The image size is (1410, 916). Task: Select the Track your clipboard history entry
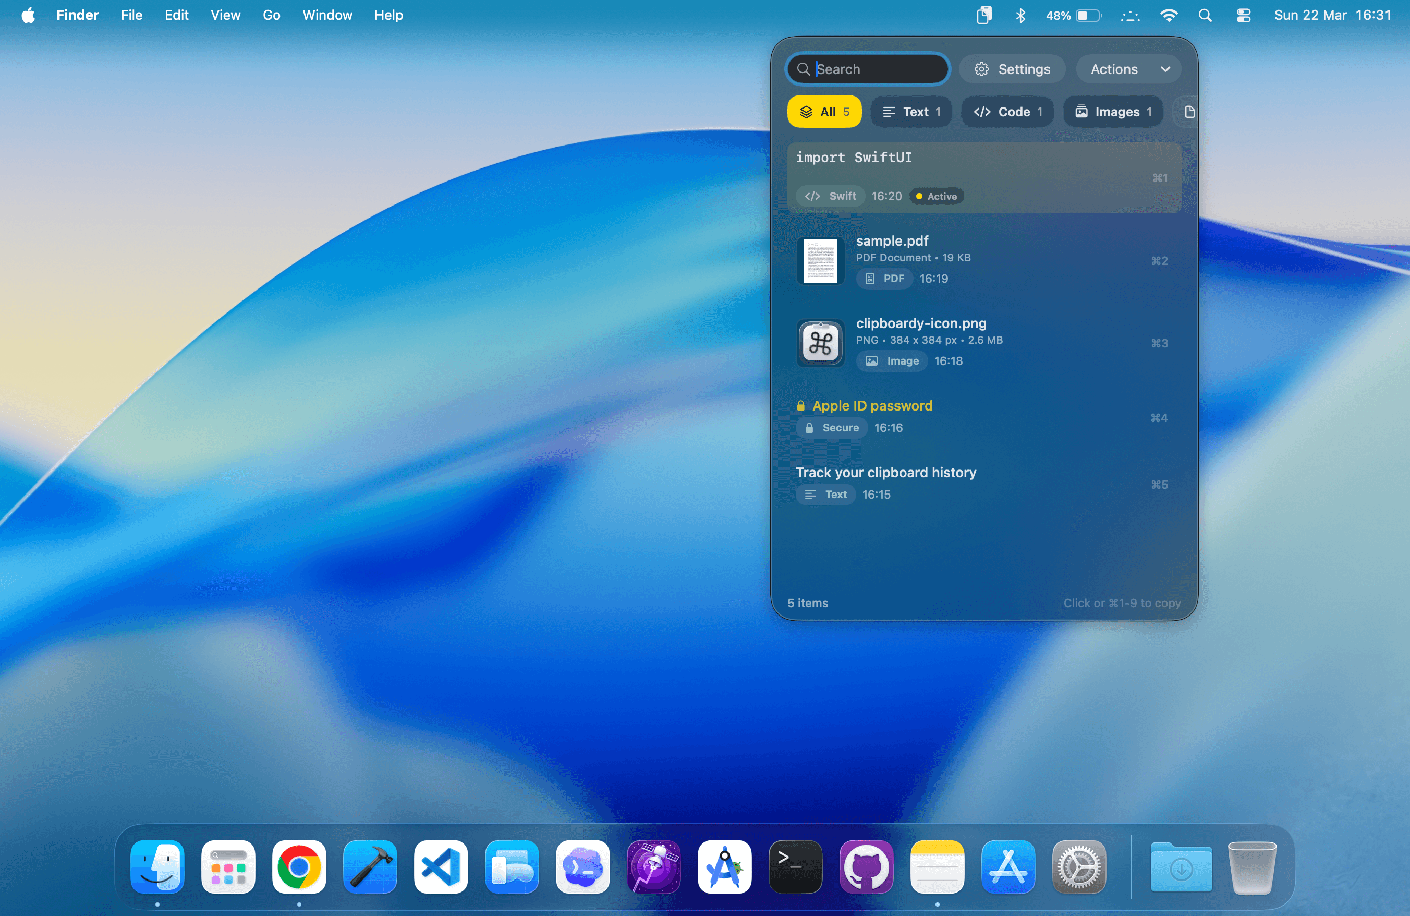pos(886,472)
